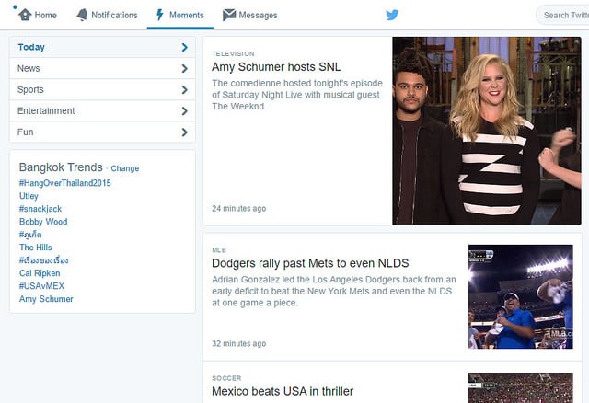Click the Home house icon

click(25, 15)
